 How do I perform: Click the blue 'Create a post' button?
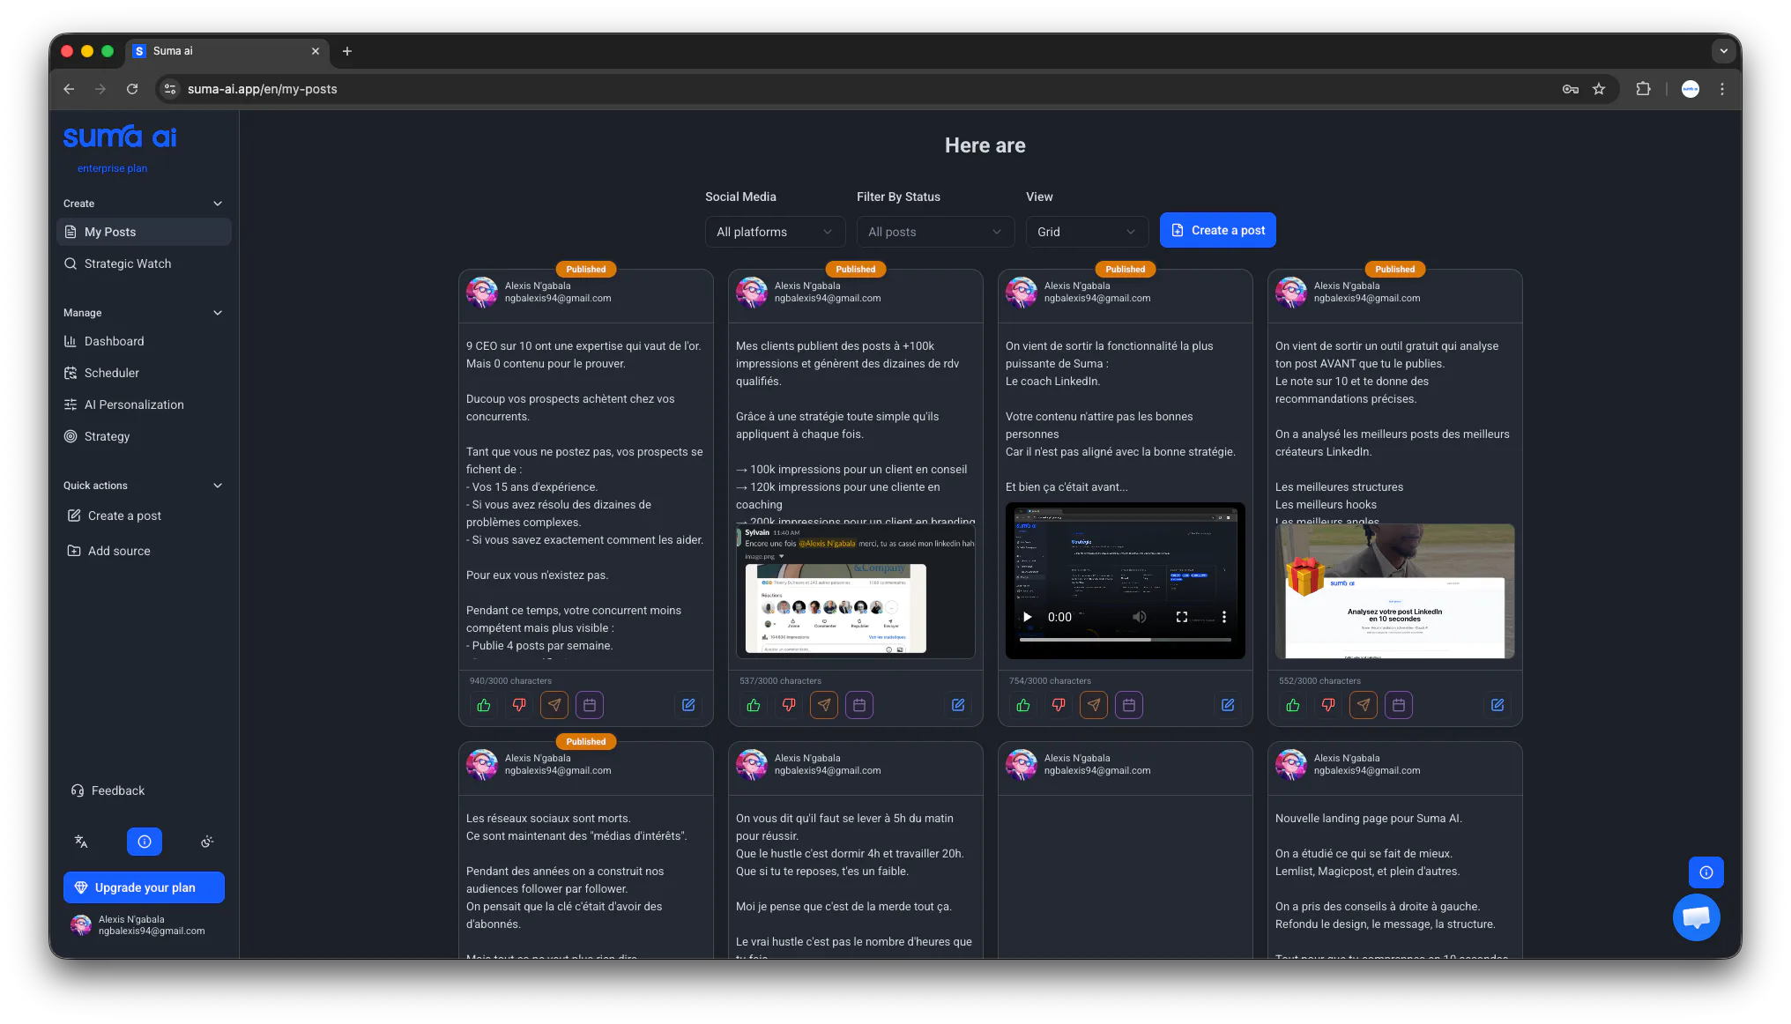tap(1217, 230)
